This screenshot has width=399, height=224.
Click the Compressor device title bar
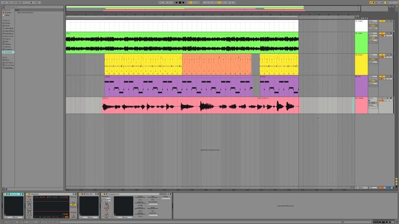pyautogui.click(x=52, y=194)
